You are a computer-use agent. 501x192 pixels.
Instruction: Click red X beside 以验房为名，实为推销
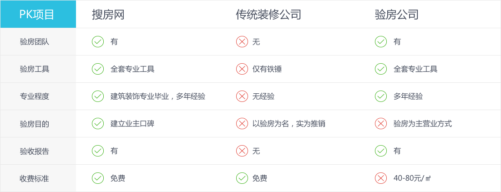[242, 123]
